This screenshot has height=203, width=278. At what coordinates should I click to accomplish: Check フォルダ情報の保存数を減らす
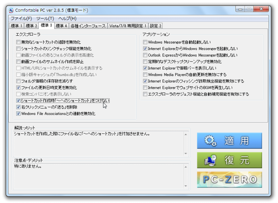click(x=18, y=81)
